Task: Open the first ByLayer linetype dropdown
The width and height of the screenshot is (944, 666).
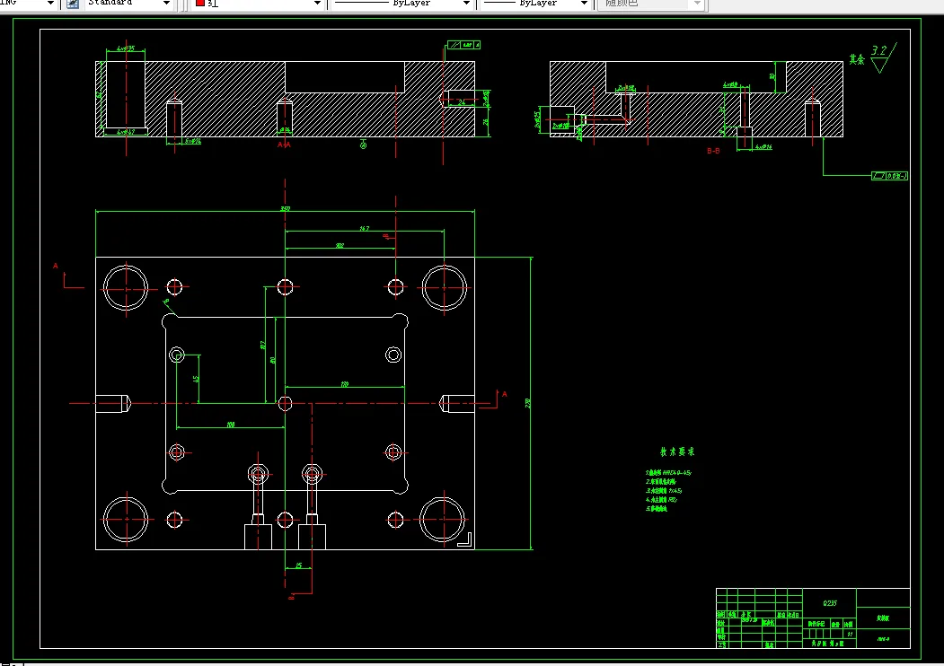Action: (401, 4)
